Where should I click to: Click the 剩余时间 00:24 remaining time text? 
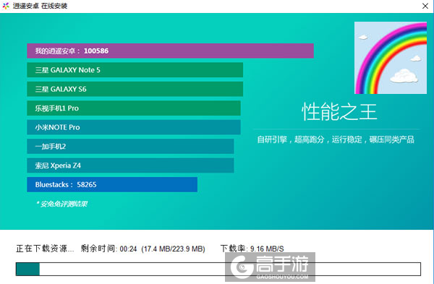[109, 249]
